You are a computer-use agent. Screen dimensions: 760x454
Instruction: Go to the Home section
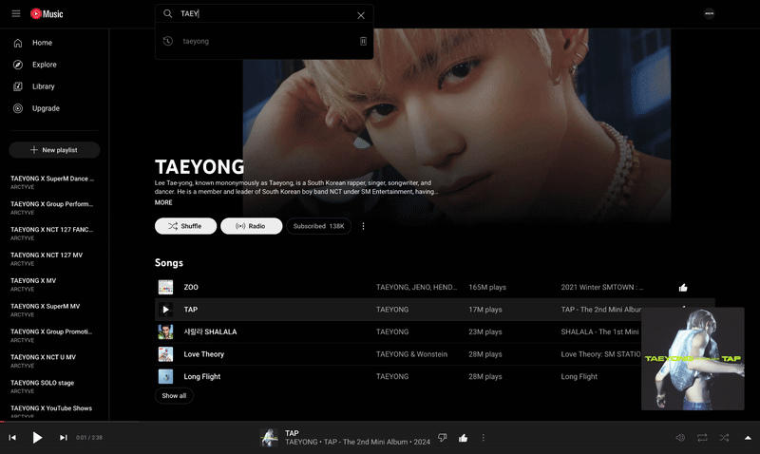42,43
